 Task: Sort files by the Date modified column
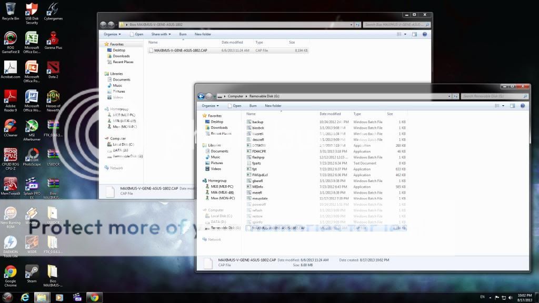tap(330, 114)
